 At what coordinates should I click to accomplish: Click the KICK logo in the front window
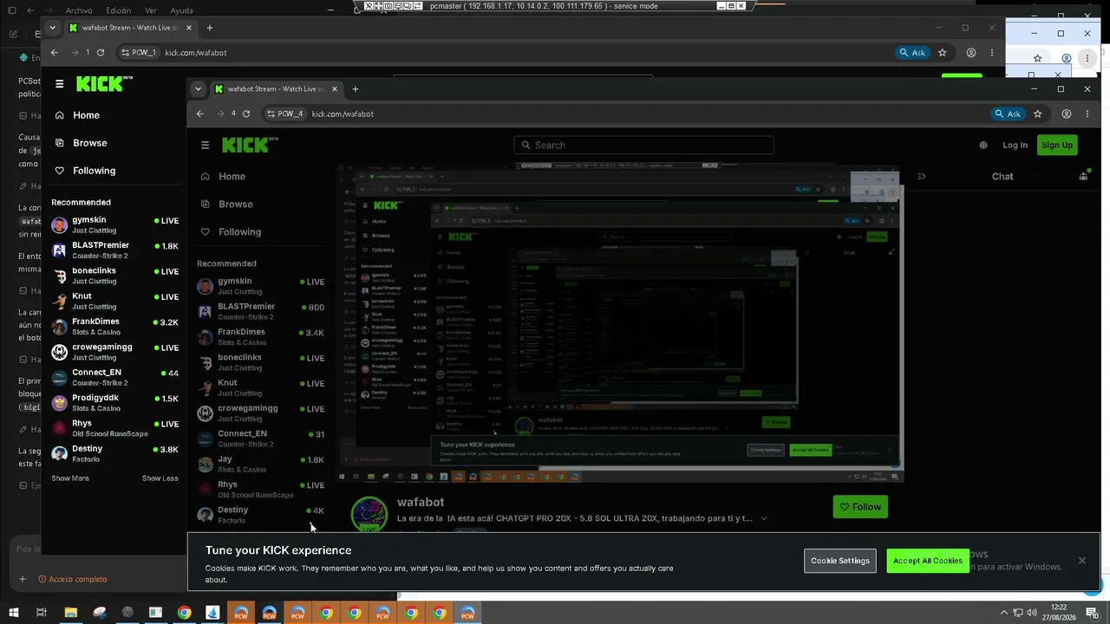point(250,145)
